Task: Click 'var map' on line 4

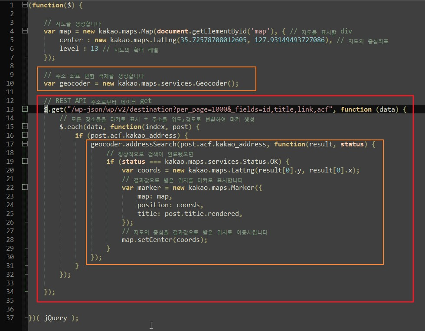Action: pos(57,31)
